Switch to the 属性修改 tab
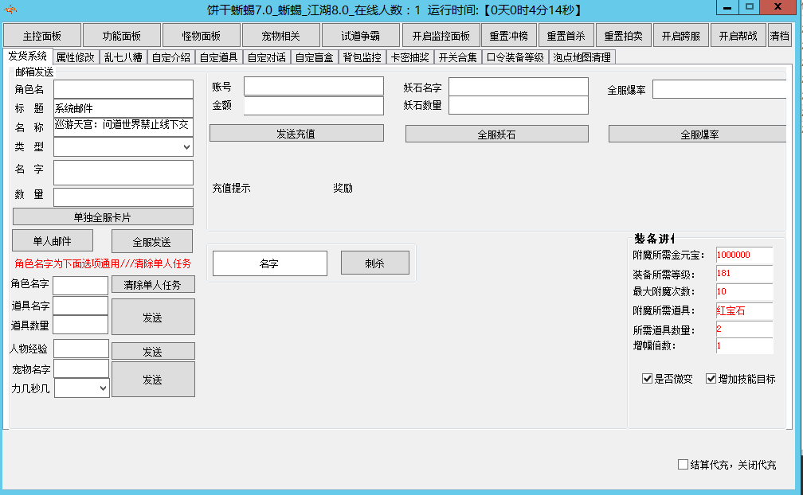 pos(75,57)
